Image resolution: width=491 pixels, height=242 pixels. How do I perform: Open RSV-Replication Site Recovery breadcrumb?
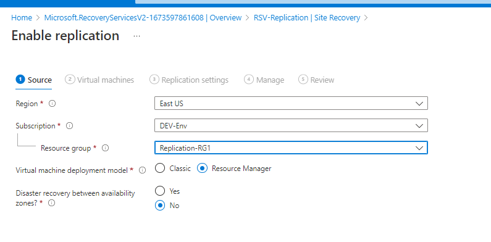click(307, 18)
